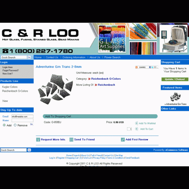Click the Adventurine Grn Trans product image
189x189 pixels.
(55, 89)
